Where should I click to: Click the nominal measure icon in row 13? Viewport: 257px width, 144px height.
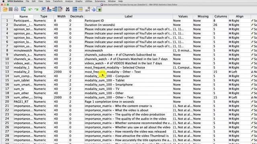252,72
